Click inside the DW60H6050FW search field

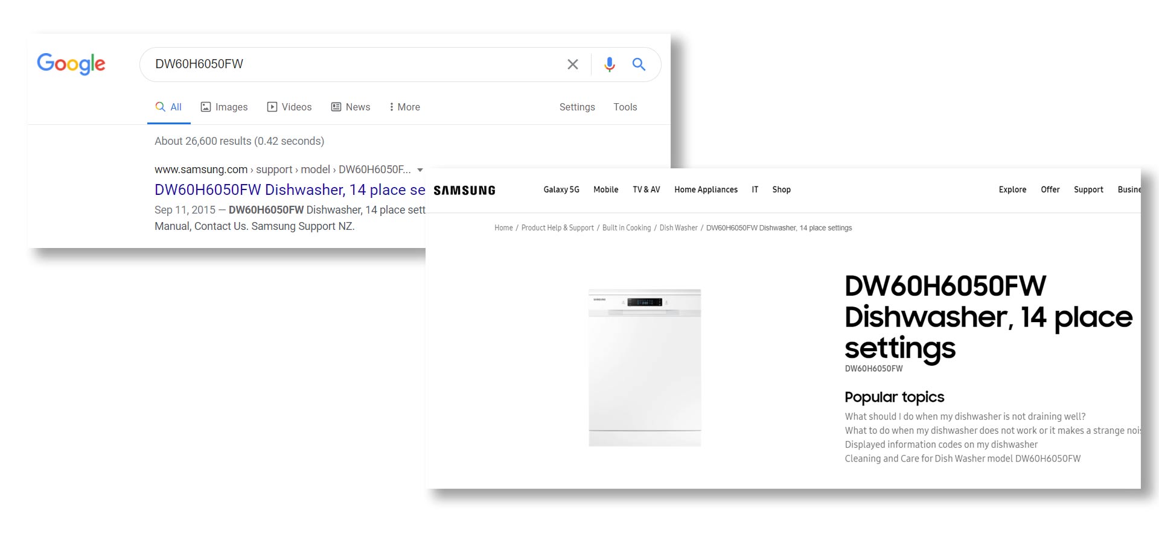(350, 64)
